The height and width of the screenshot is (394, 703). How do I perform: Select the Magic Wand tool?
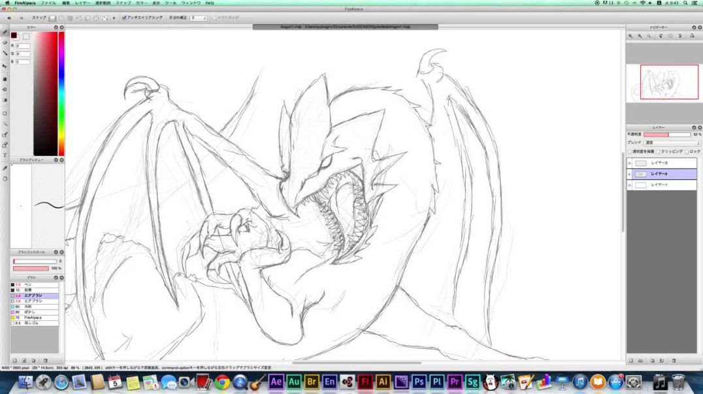[x=5, y=124]
